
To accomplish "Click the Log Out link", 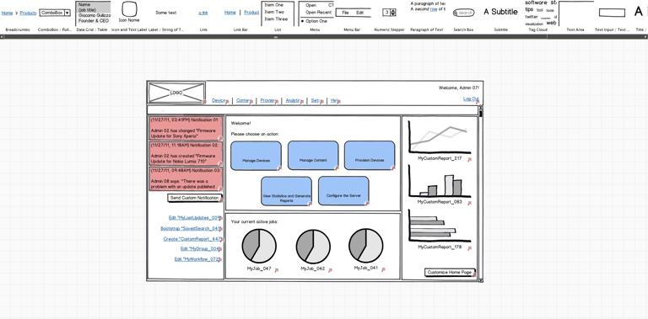I will pos(471,98).
